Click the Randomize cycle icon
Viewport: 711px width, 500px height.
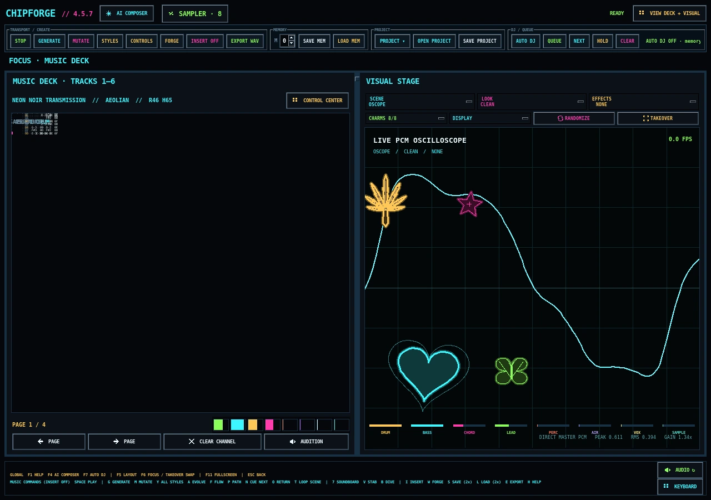tap(560, 118)
